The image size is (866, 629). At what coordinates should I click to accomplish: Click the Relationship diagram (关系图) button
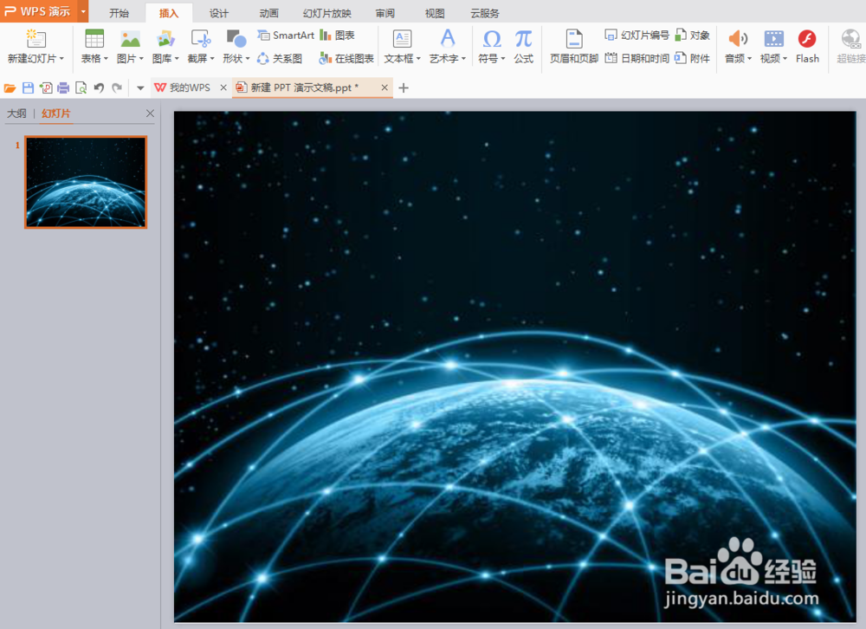pyautogui.click(x=280, y=58)
